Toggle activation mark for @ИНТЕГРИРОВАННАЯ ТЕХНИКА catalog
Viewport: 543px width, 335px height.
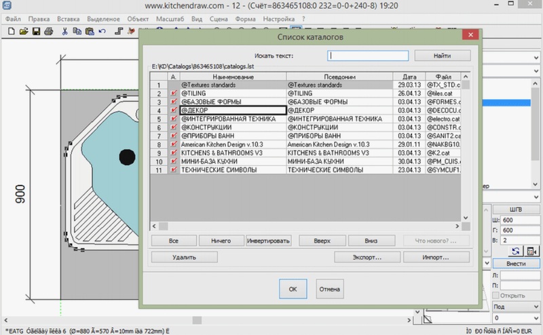[x=174, y=119]
